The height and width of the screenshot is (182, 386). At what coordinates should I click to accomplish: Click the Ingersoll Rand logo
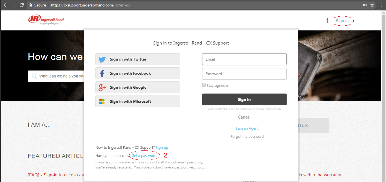(x=46, y=20)
